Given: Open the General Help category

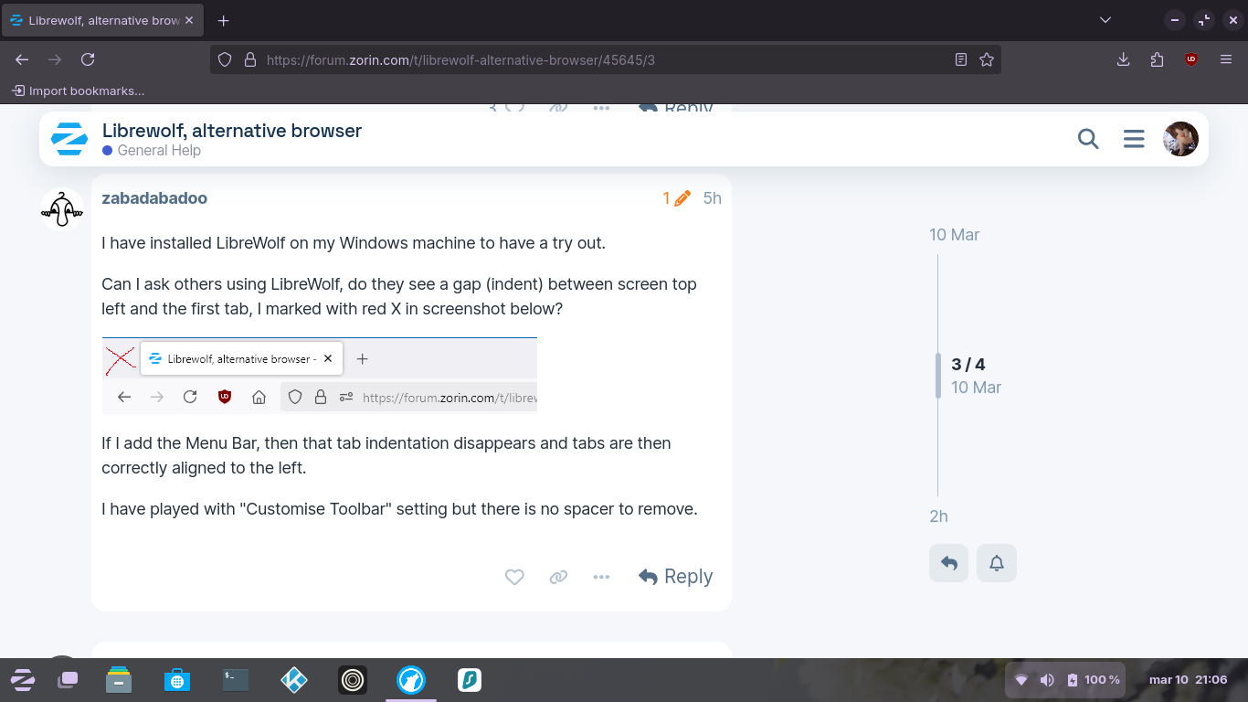Looking at the screenshot, I should (152, 150).
